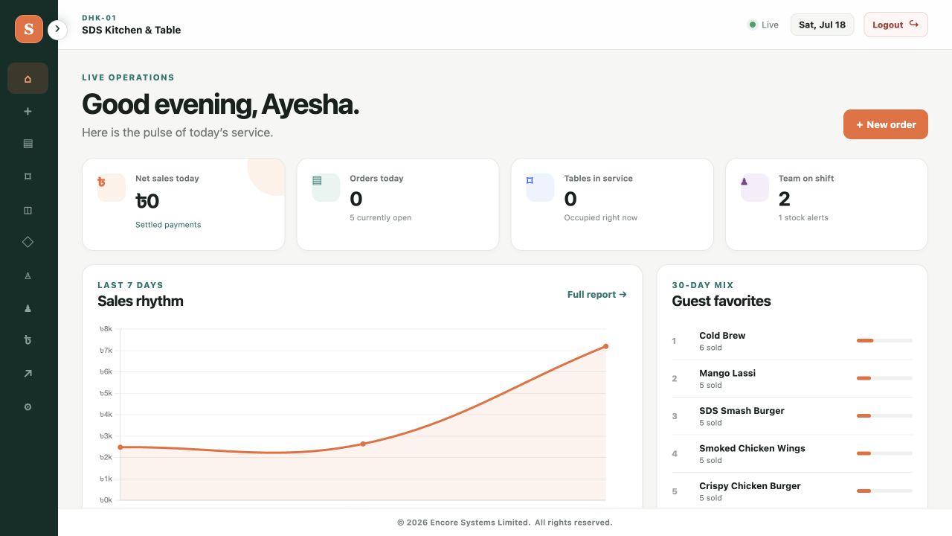Click the SDS Smash Burger progress bar
This screenshot has width=952, height=536.
coord(884,415)
